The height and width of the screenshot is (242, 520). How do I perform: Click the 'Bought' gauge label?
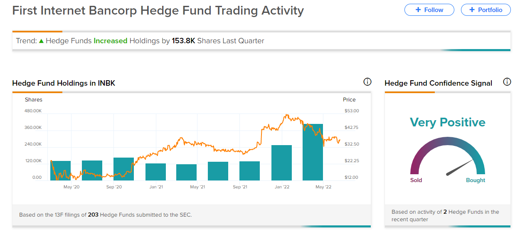476,180
